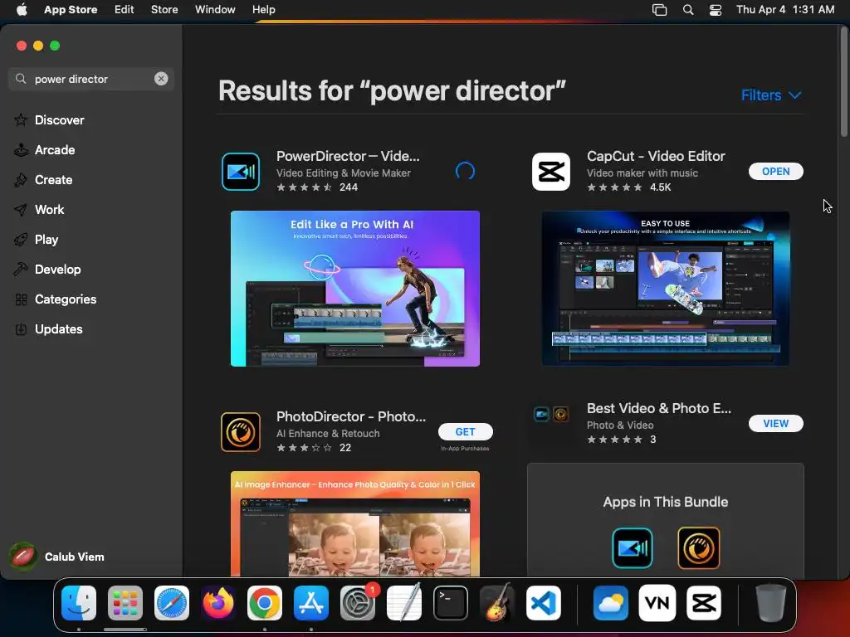This screenshot has height=637, width=850.
Task: Open Terminal from the Dock
Action: coord(451,603)
